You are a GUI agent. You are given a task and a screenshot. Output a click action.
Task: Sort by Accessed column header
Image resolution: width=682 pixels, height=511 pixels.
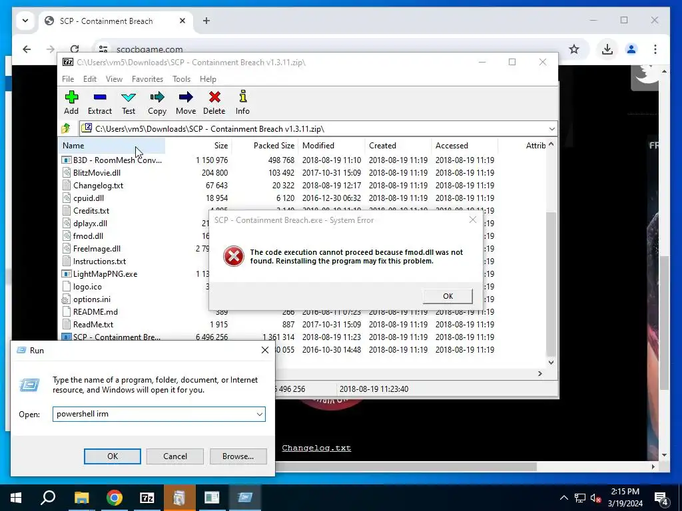[464, 146]
